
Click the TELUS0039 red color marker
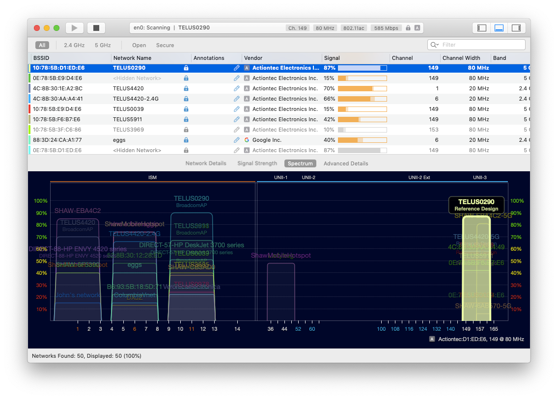29,109
